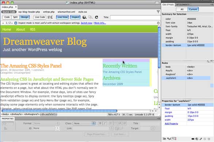The width and height of the screenshot is (214, 142).
Task: Open the CSS Styles panel options menu
Action: pos(212,4)
